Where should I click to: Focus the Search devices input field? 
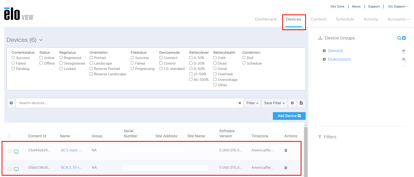click(128, 103)
